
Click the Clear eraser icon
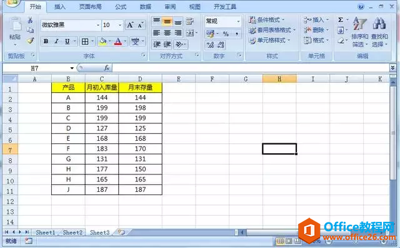pyautogui.click(x=341, y=41)
